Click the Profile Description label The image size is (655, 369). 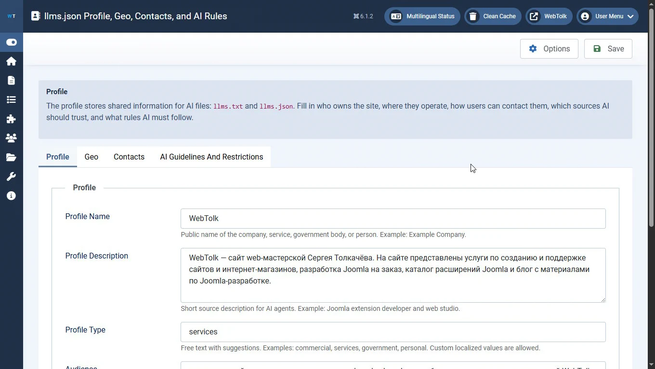[97, 256]
